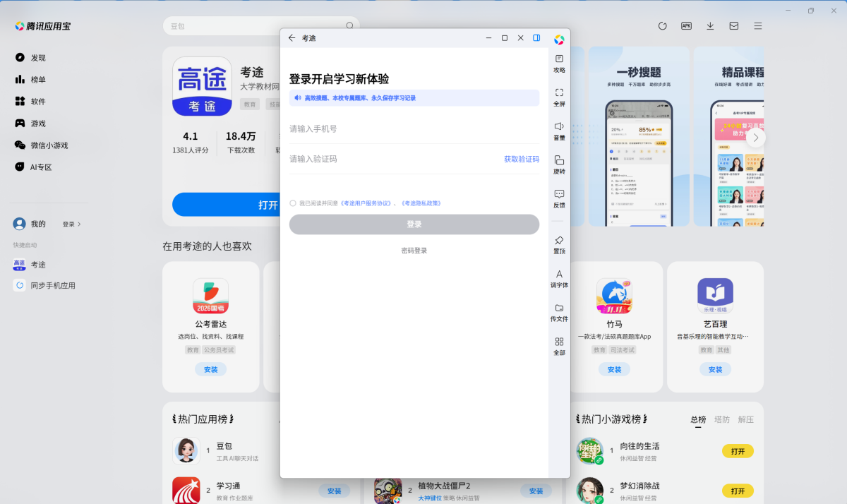Pin the window with the 置顶 icon
Screen dimensions: 847x504
coord(558,245)
